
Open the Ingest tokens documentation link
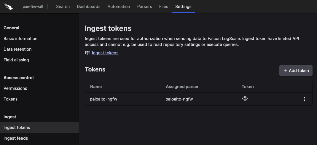click(105, 53)
